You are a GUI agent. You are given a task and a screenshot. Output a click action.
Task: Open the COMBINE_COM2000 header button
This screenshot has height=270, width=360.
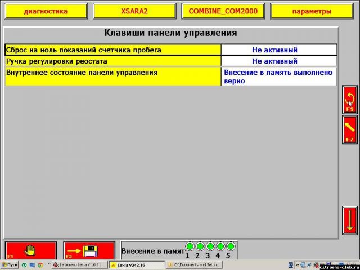(x=223, y=11)
